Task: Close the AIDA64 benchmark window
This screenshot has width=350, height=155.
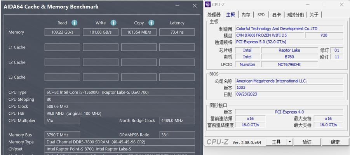Action: click(x=195, y=6)
